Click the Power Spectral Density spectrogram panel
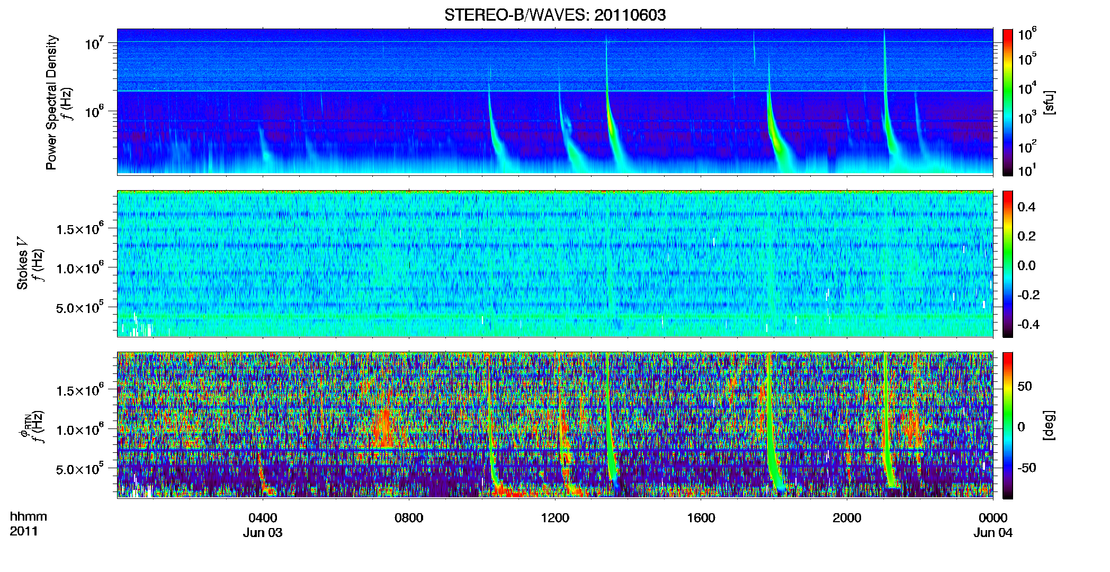 coord(555,101)
